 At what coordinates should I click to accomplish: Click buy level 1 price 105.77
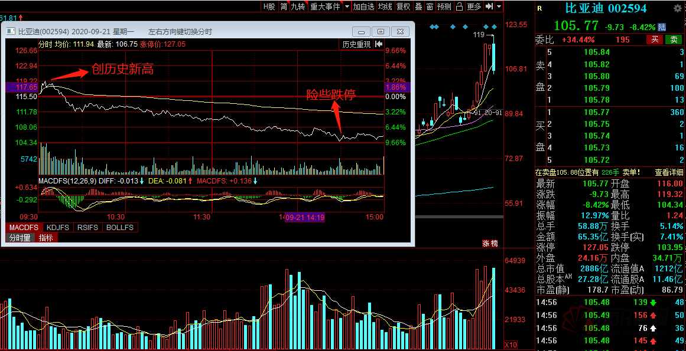597,112
